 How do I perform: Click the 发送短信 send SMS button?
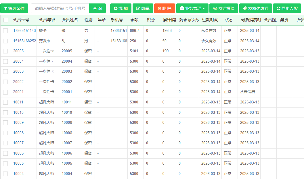coord(224,8)
